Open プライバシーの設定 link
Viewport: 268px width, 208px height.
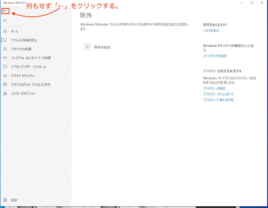tap(214, 88)
